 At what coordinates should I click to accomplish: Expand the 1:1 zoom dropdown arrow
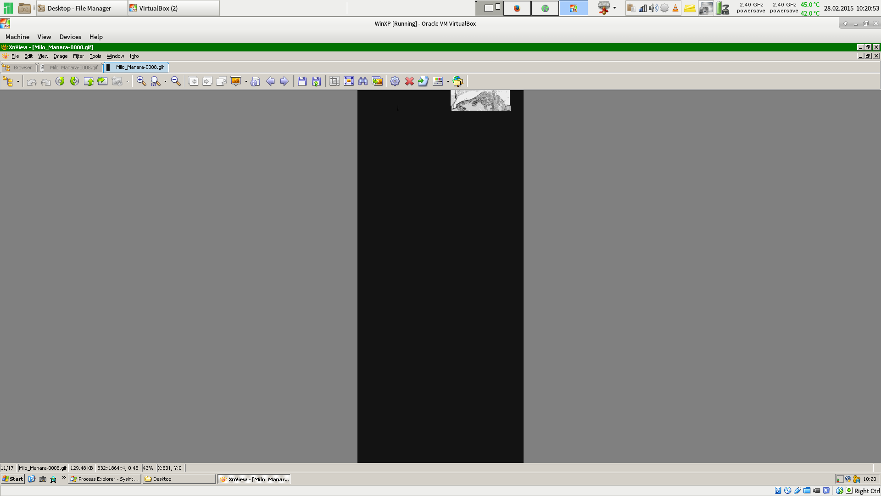[165, 82]
